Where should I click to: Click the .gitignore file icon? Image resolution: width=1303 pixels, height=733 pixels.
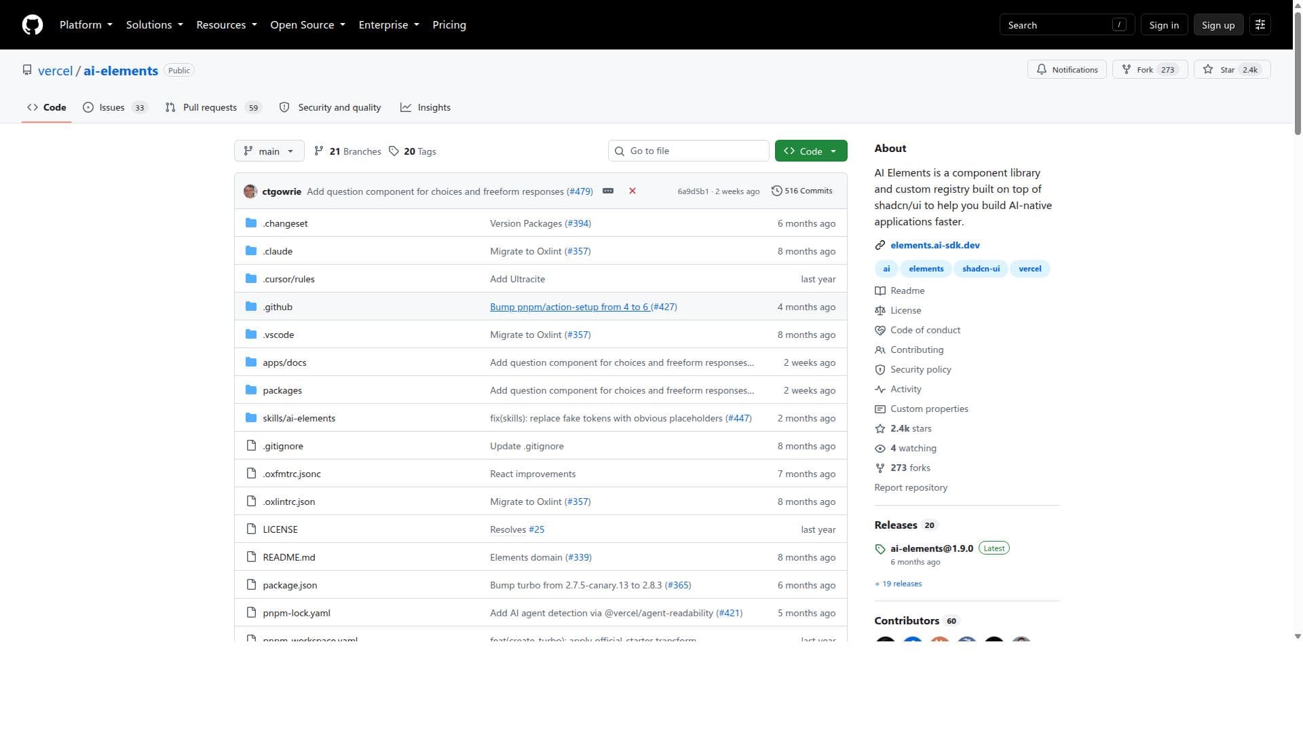pyautogui.click(x=251, y=446)
